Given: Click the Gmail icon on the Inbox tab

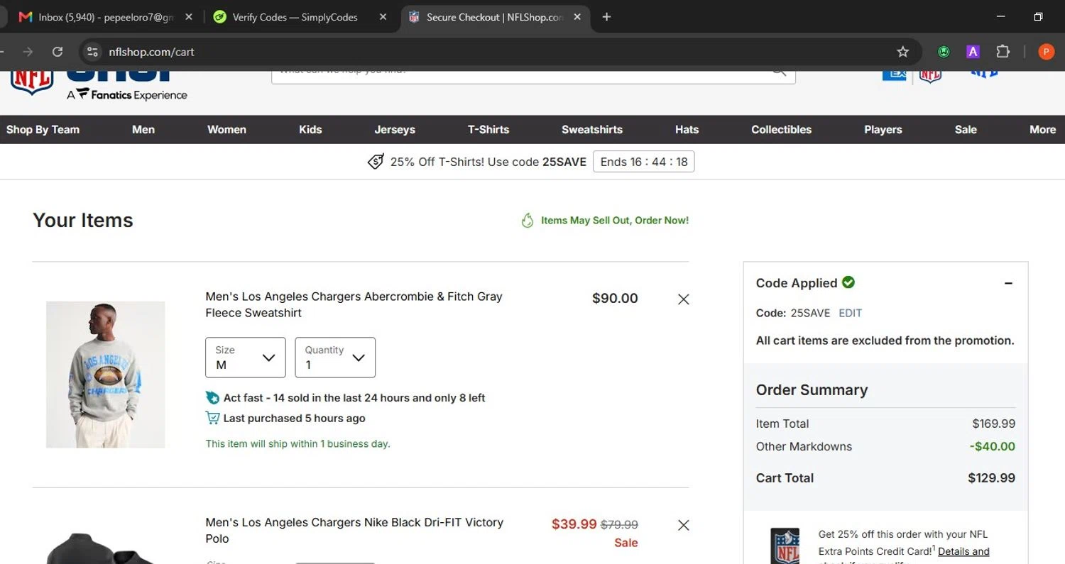Looking at the screenshot, I should 26,17.
